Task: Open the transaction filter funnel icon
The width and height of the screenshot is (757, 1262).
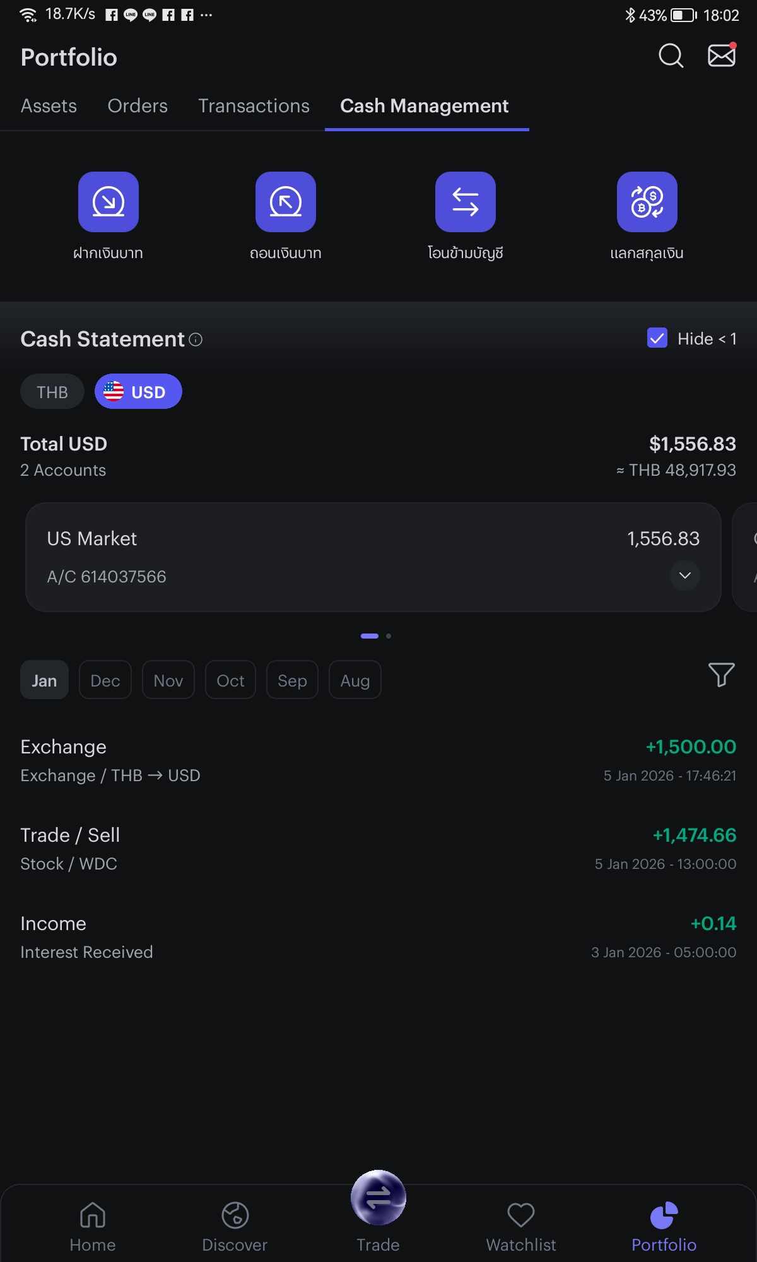Action: coord(721,675)
